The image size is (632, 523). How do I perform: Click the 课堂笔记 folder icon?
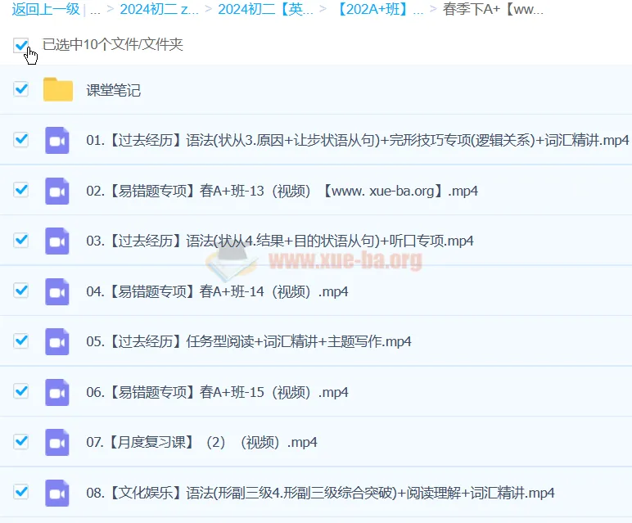coord(58,90)
